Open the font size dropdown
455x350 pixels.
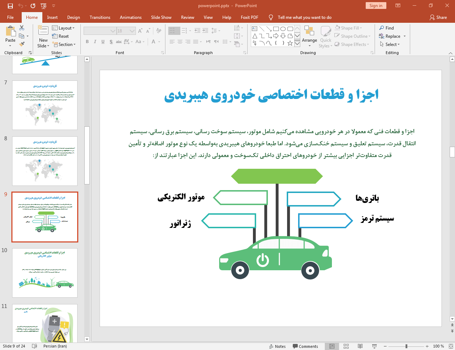point(132,31)
